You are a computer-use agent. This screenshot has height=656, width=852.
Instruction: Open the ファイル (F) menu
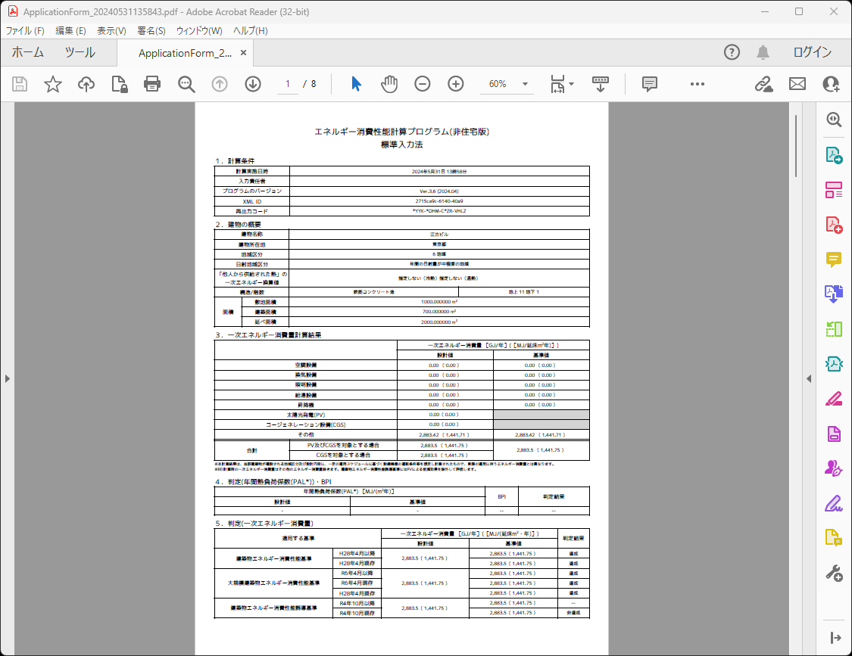[25, 31]
